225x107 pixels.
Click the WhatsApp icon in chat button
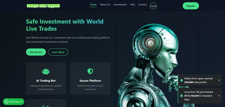pyautogui.click(x=7, y=102)
